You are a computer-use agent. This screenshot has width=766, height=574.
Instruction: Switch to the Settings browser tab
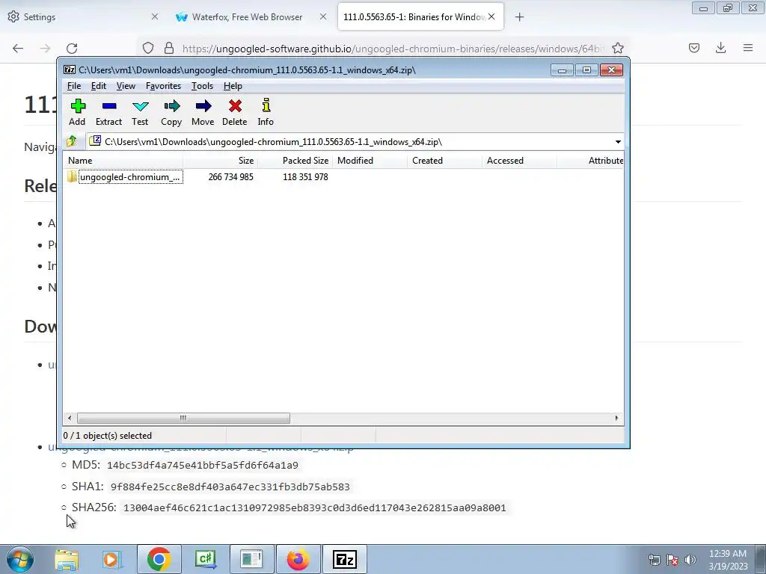83,16
